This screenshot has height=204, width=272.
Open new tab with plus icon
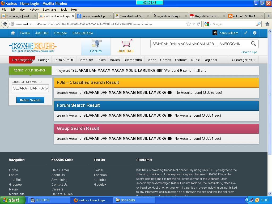[268, 16]
